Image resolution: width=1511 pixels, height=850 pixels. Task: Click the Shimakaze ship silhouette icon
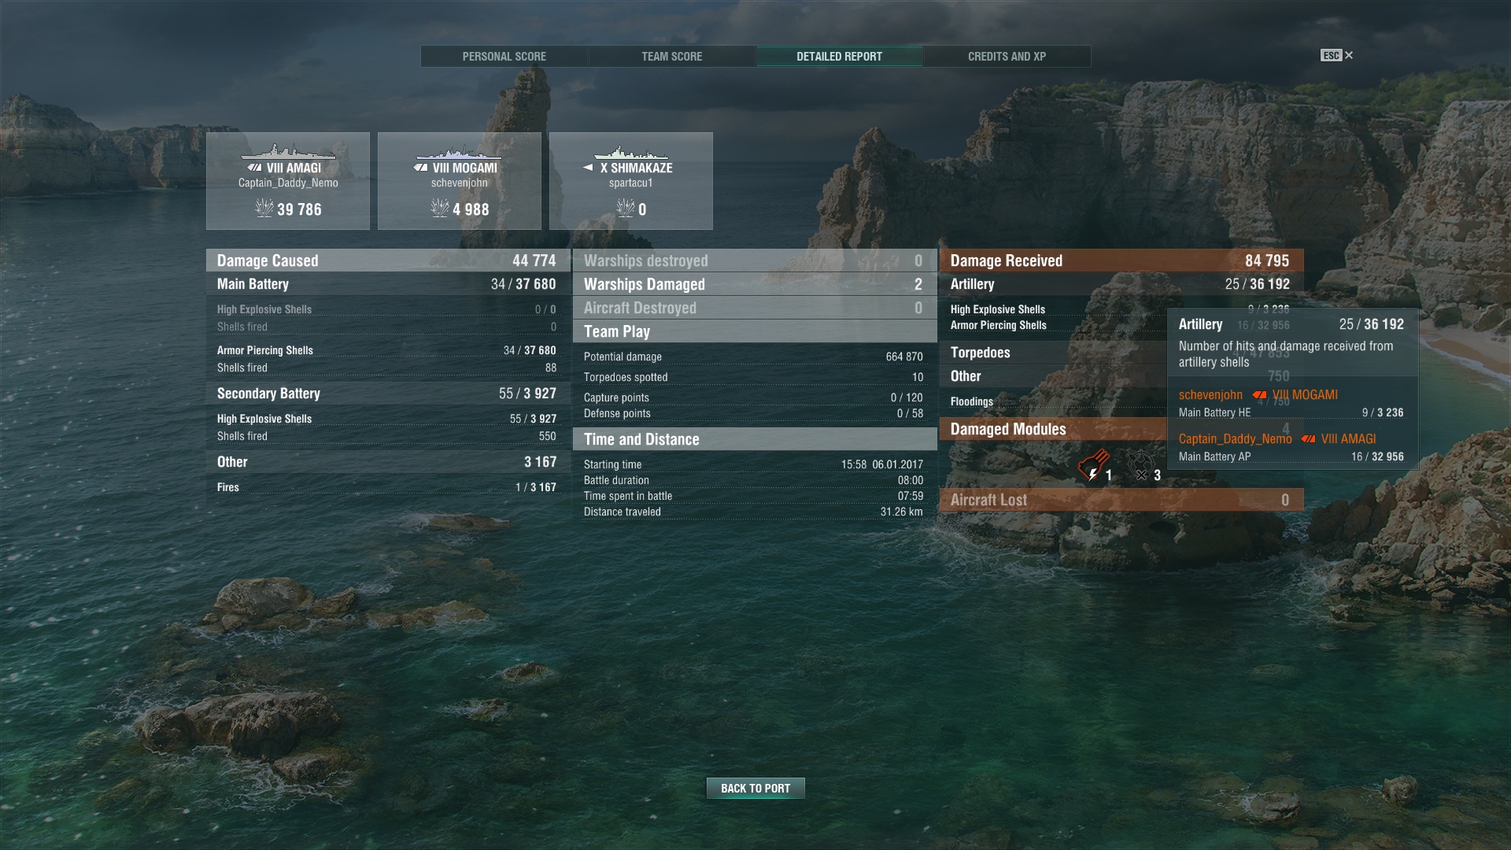(x=631, y=153)
